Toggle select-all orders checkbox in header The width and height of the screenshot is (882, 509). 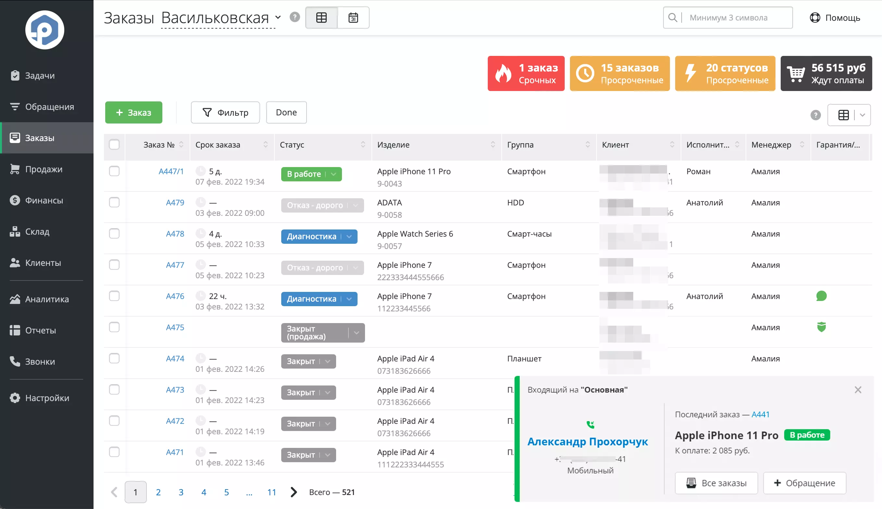point(114,144)
